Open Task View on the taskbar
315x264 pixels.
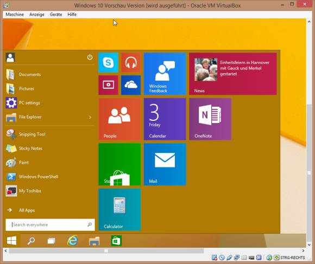(x=52, y=241)
